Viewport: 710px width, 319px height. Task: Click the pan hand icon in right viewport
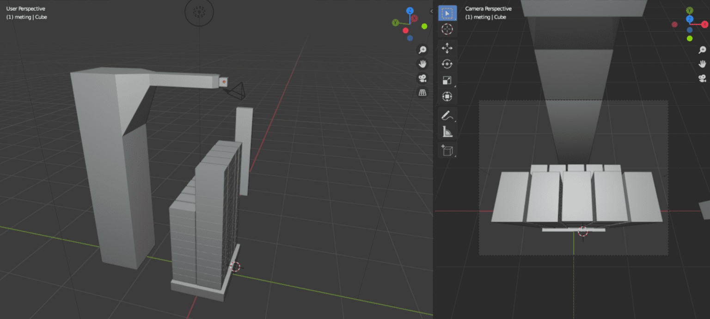click(702, 64)
